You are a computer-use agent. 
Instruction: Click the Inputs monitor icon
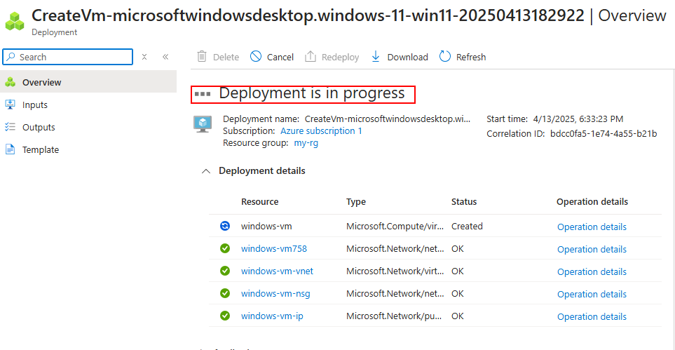[x=11, y=105]
